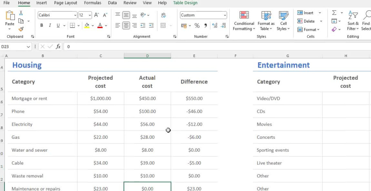Select column D header
371x191 pixels.
pos(147,56)
